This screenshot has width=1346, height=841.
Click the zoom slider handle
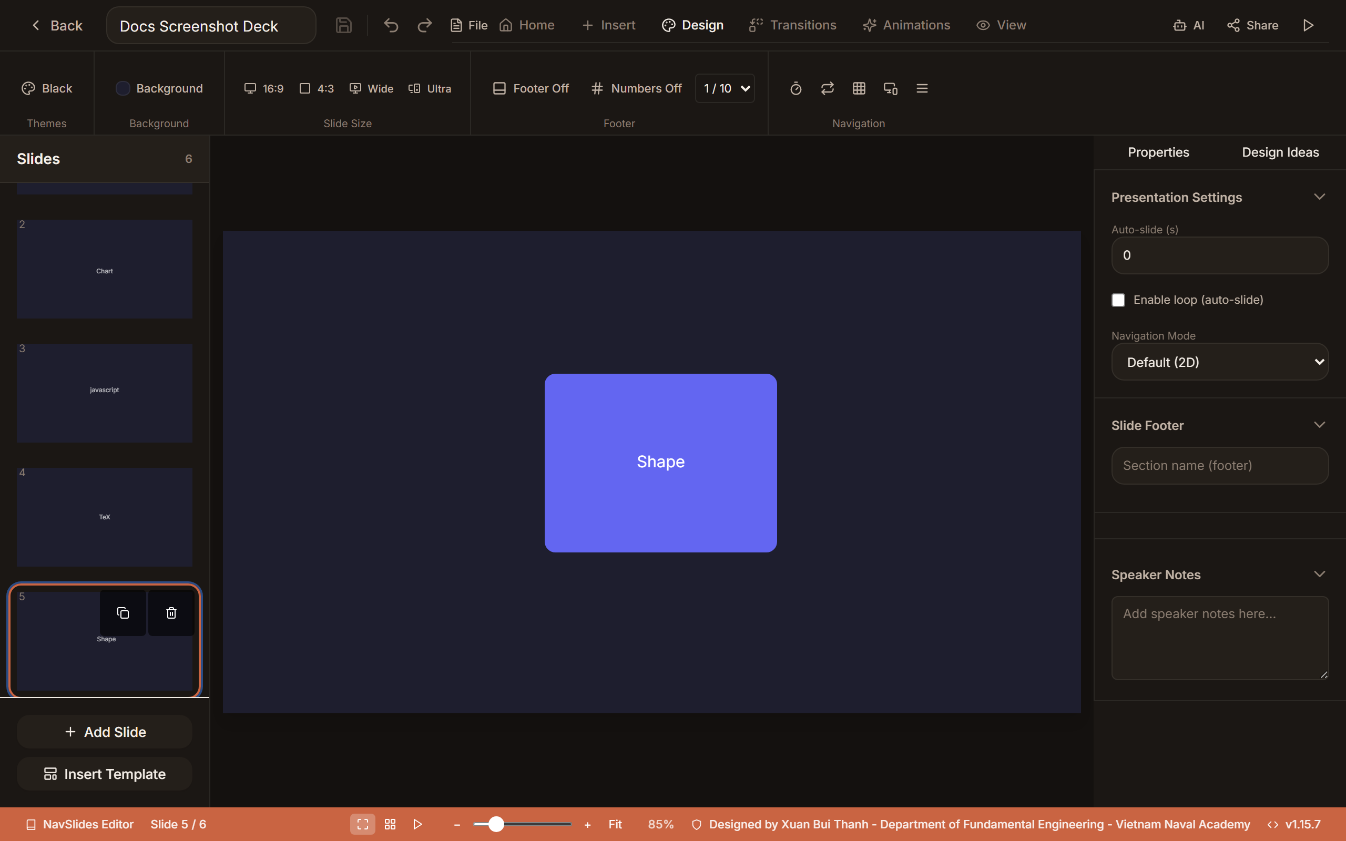tap(496, 824)
